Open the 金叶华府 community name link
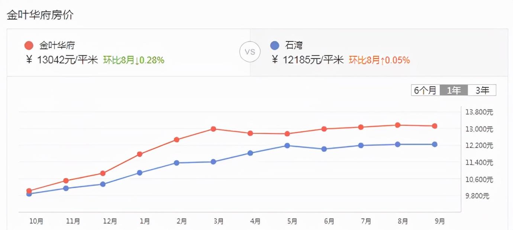513x230 pixels. point(57,46)
